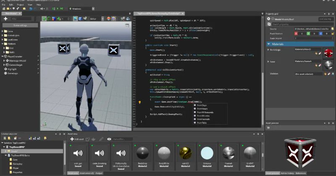
Task: Click the blue cube camera view icon
Action: point(80,19)
